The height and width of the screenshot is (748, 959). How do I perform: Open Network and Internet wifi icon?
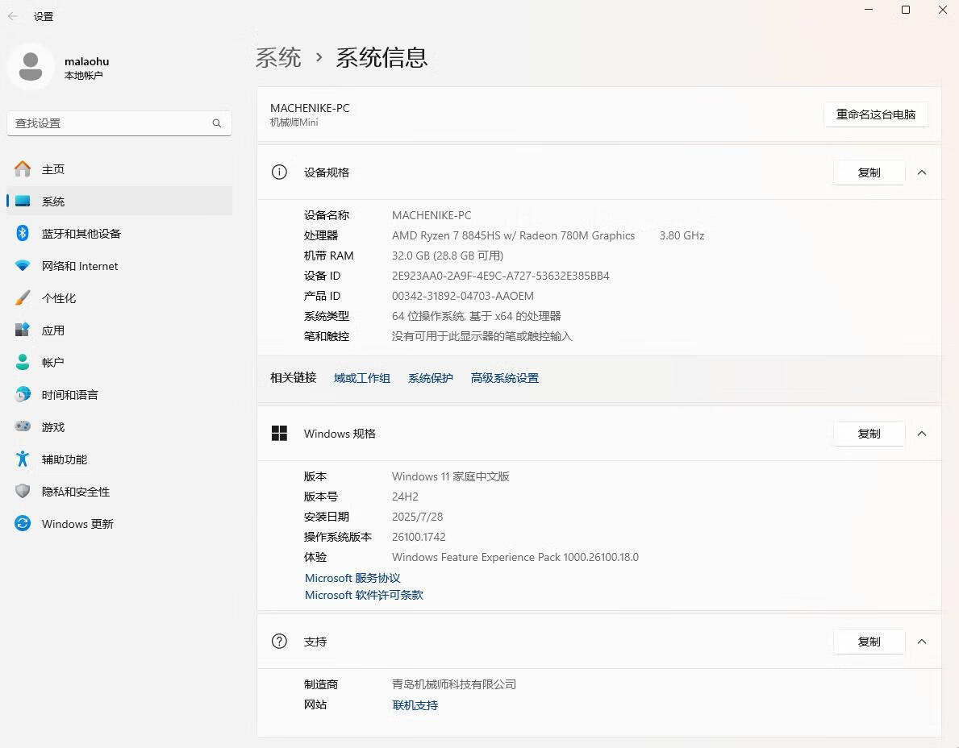click(23, 266)
